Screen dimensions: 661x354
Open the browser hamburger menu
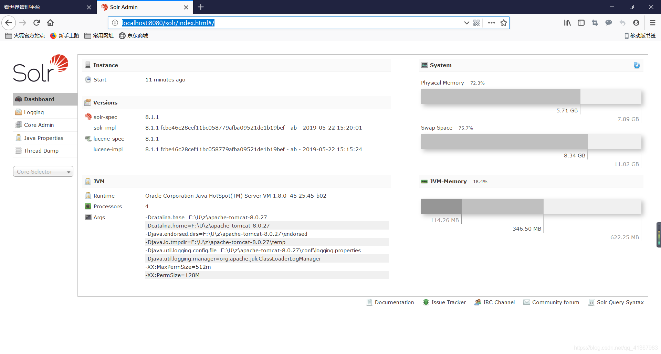(x=652, y=23)
